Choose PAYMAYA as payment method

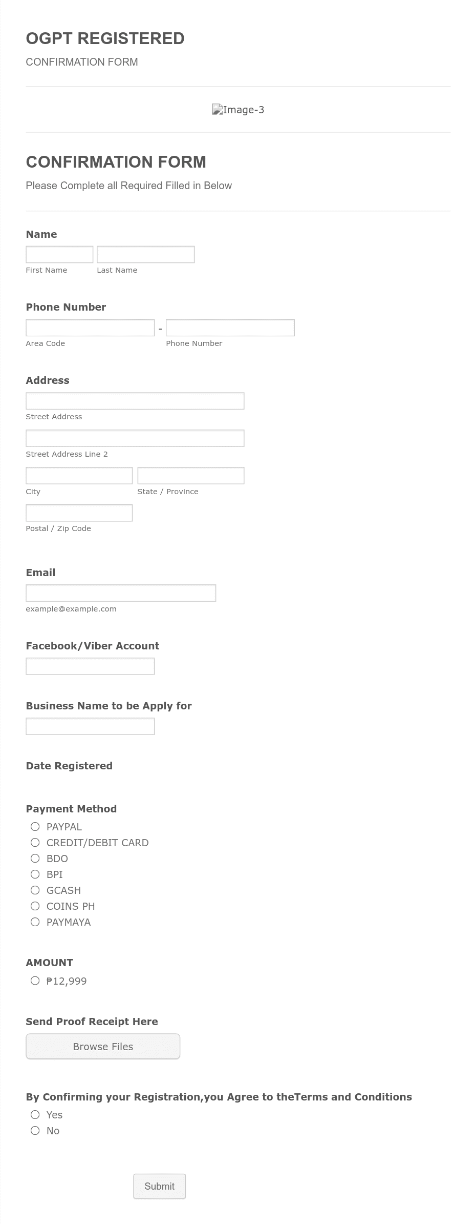(35, 922)
